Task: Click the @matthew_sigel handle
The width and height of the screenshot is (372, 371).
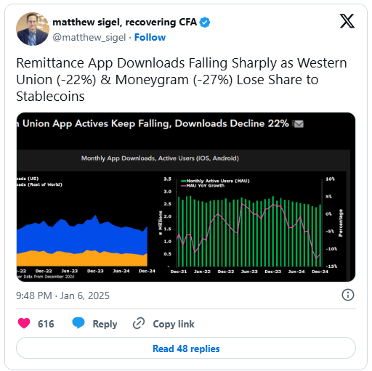Action: tap(89, 38)
